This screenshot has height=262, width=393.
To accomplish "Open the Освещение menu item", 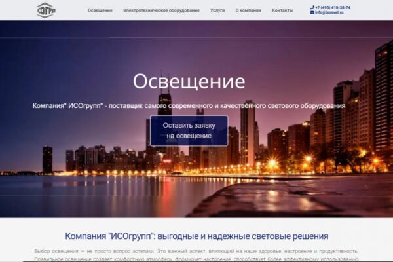I will (100, 10).
